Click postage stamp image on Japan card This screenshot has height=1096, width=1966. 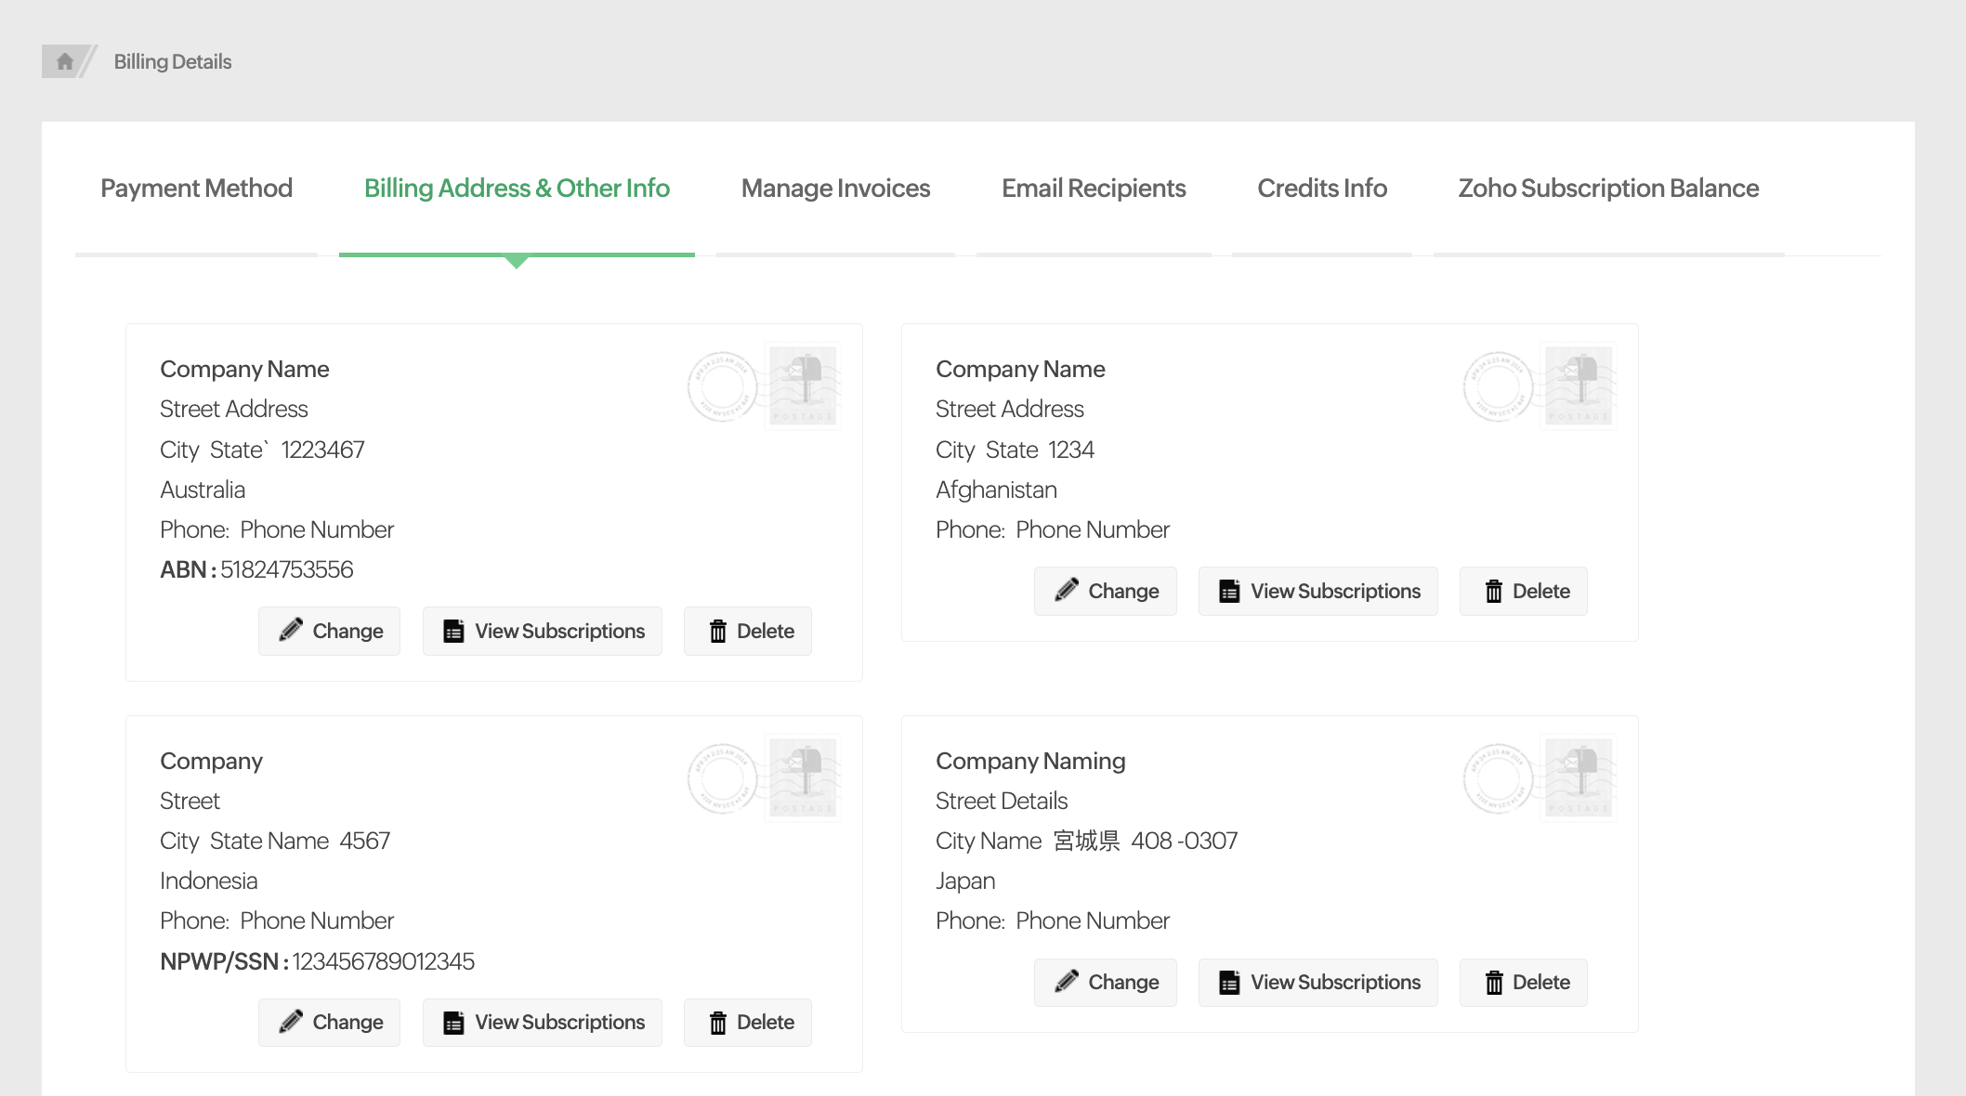click(1578, 777)
